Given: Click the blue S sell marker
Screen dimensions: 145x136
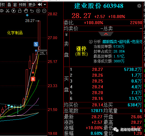Looking at the screenshot, I should point(36,44).
